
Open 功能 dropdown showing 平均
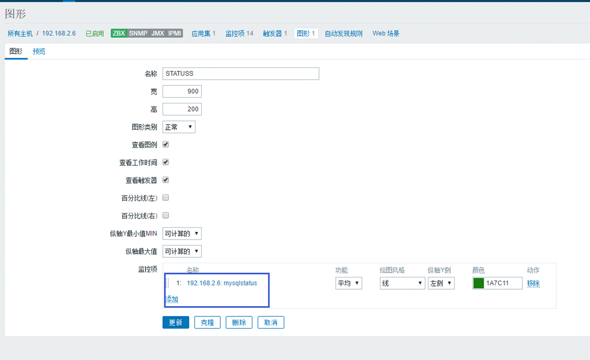[348, 283]
